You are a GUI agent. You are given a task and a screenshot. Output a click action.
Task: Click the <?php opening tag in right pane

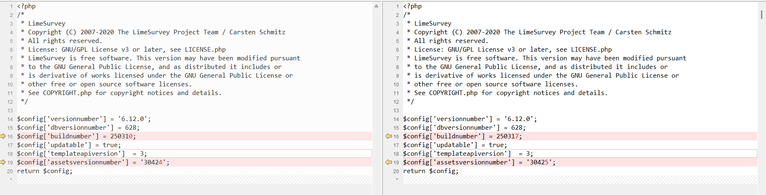(x=412, y=6)
